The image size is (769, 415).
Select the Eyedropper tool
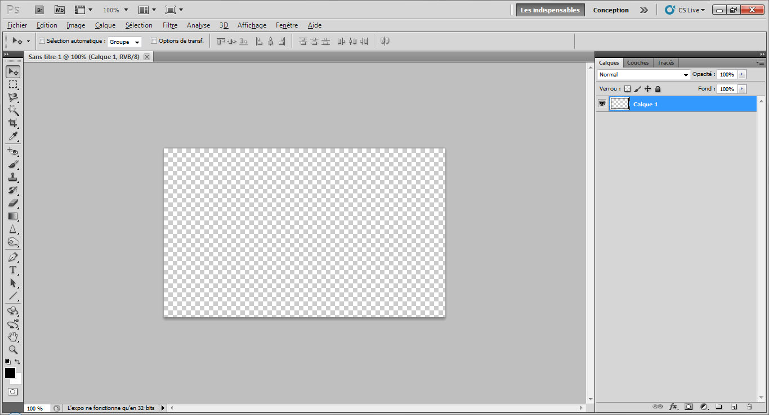click(12, 137)
